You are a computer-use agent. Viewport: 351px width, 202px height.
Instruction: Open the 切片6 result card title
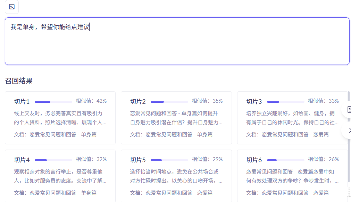coord(254,160)
